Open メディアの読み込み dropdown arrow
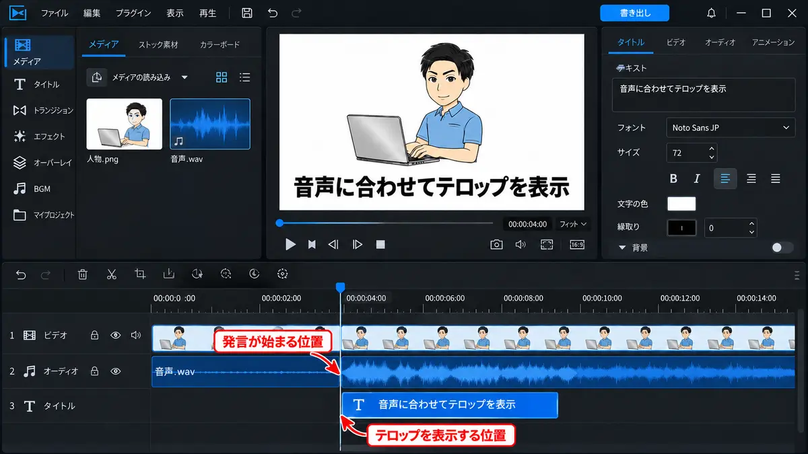 coord(184,77)
